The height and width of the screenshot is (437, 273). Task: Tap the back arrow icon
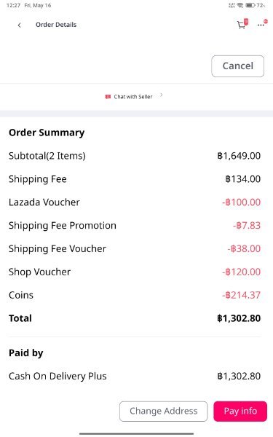[19, 25]
